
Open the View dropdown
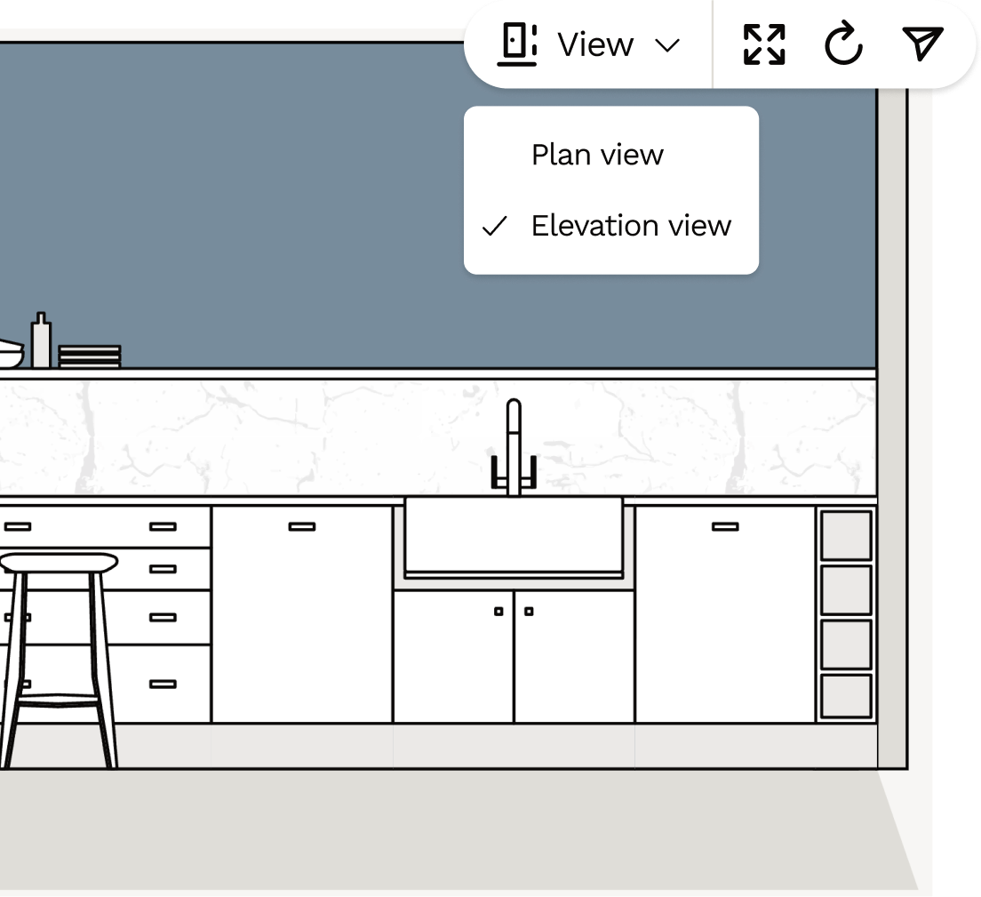point(594,44)
